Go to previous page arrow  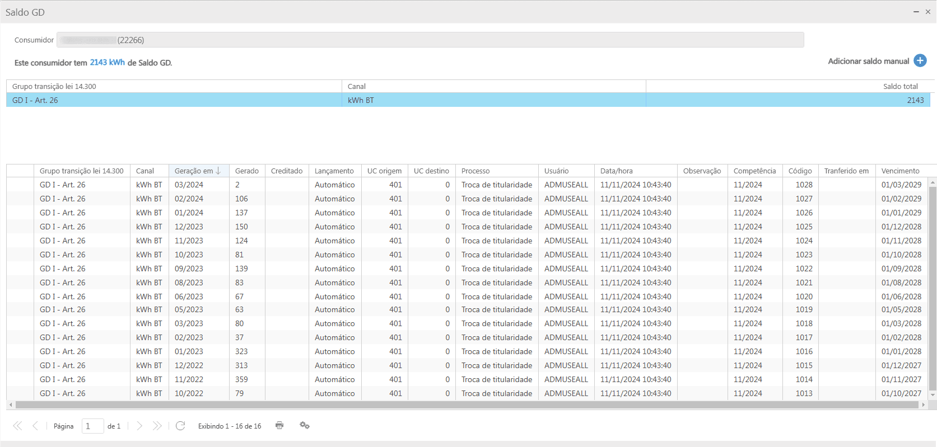point(35,426)
